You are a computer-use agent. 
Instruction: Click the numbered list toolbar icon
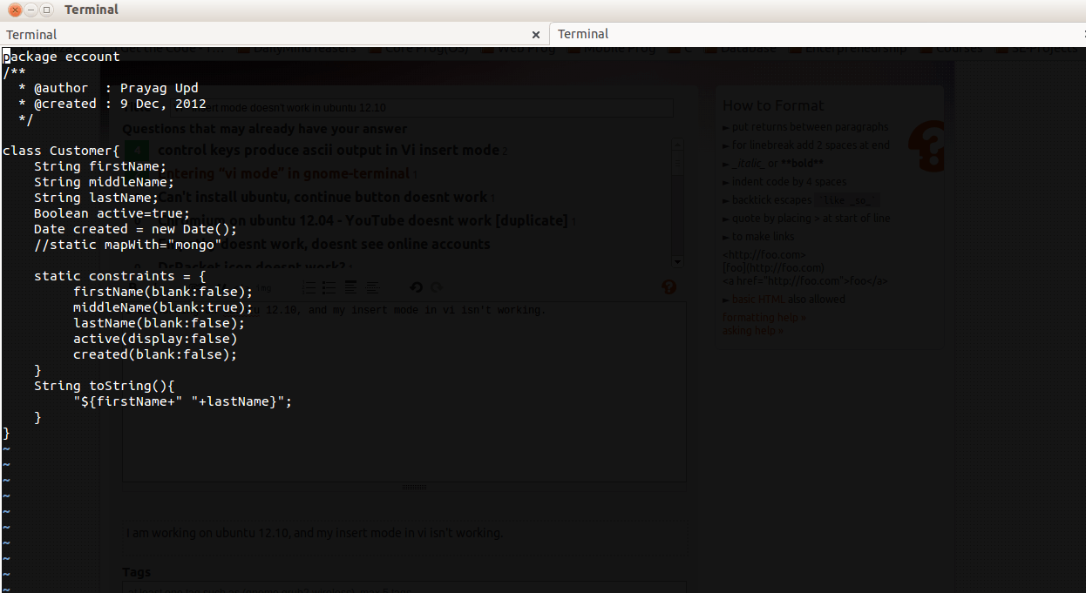coord(309,287)
